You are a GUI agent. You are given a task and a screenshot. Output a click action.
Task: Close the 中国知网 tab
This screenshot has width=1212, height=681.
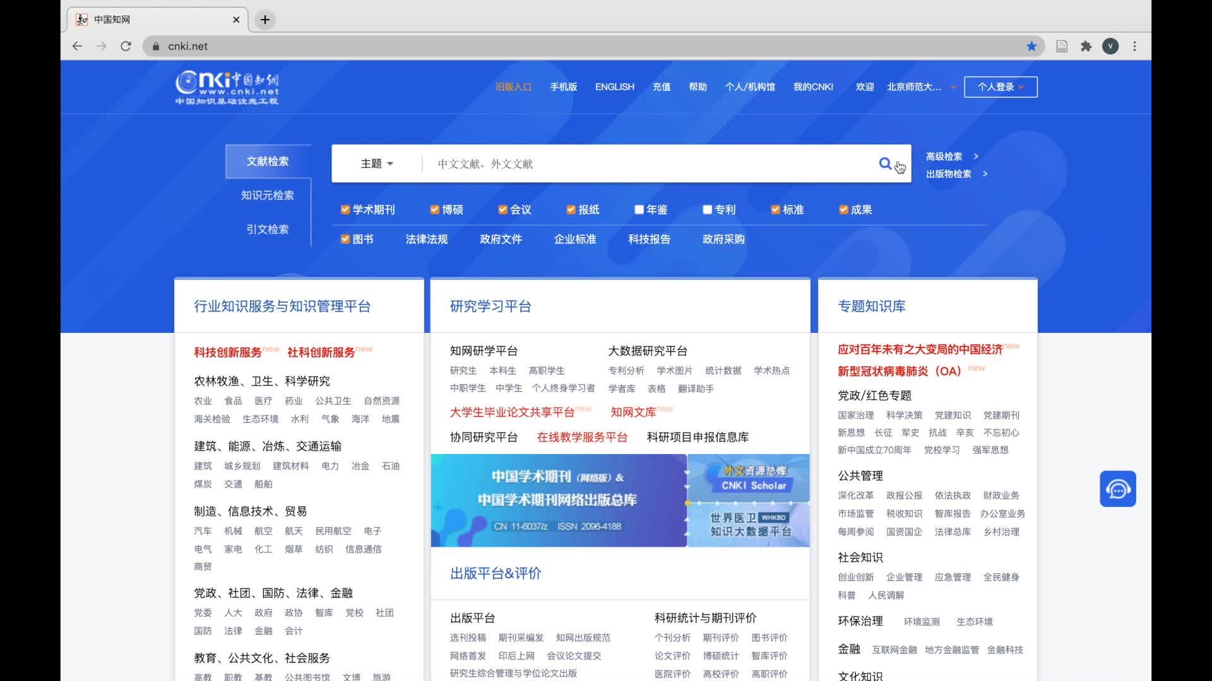[x=236, y=20]
